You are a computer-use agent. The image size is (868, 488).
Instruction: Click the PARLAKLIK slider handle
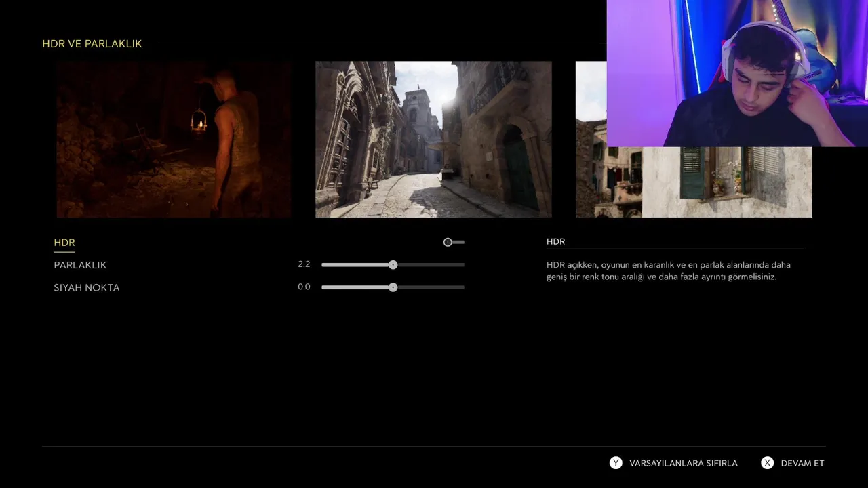[x=393, y=265]
